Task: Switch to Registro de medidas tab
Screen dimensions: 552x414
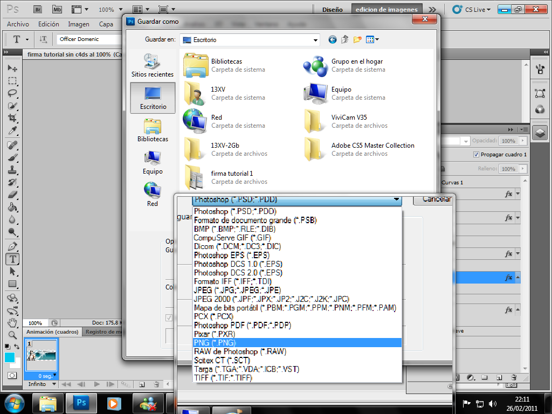Action: pos(102,332)
